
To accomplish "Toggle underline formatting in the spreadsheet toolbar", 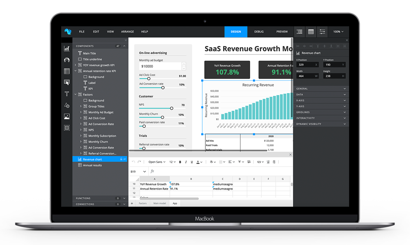I will click(192, 162).
